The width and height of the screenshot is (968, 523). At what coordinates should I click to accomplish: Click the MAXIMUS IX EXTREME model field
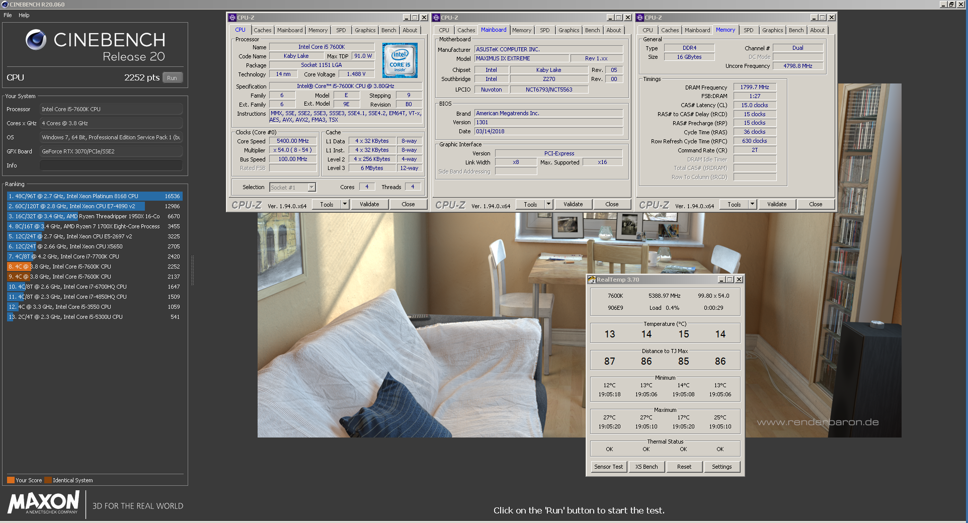pos(522,58)
